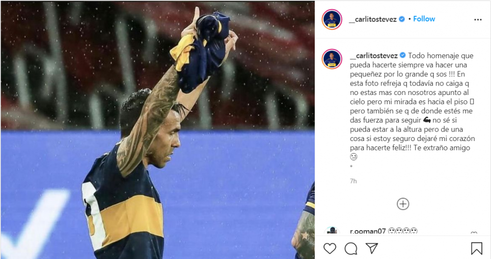
Task: Open header profile picture of __carlitostevez
Action: [x=332, y=20]
